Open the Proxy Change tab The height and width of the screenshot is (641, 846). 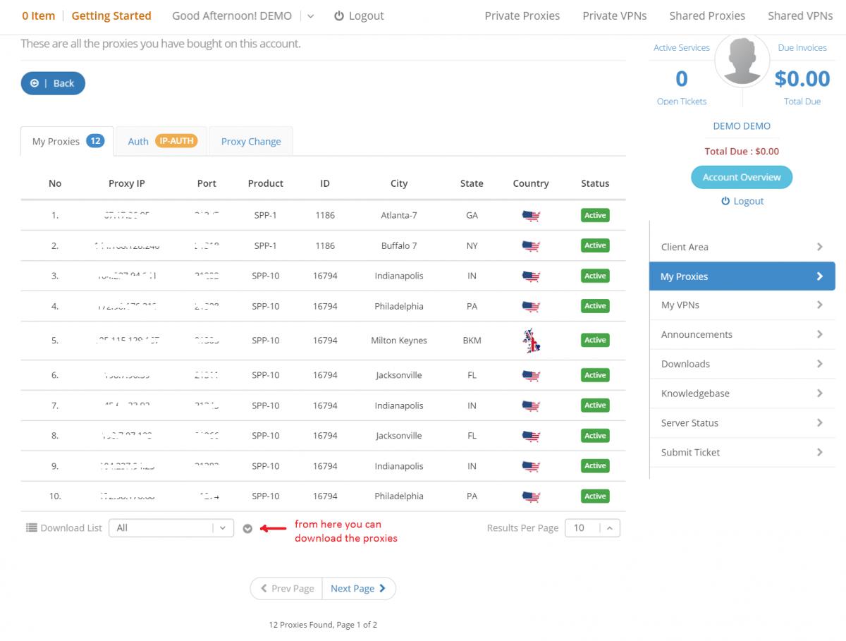(251, 141)
